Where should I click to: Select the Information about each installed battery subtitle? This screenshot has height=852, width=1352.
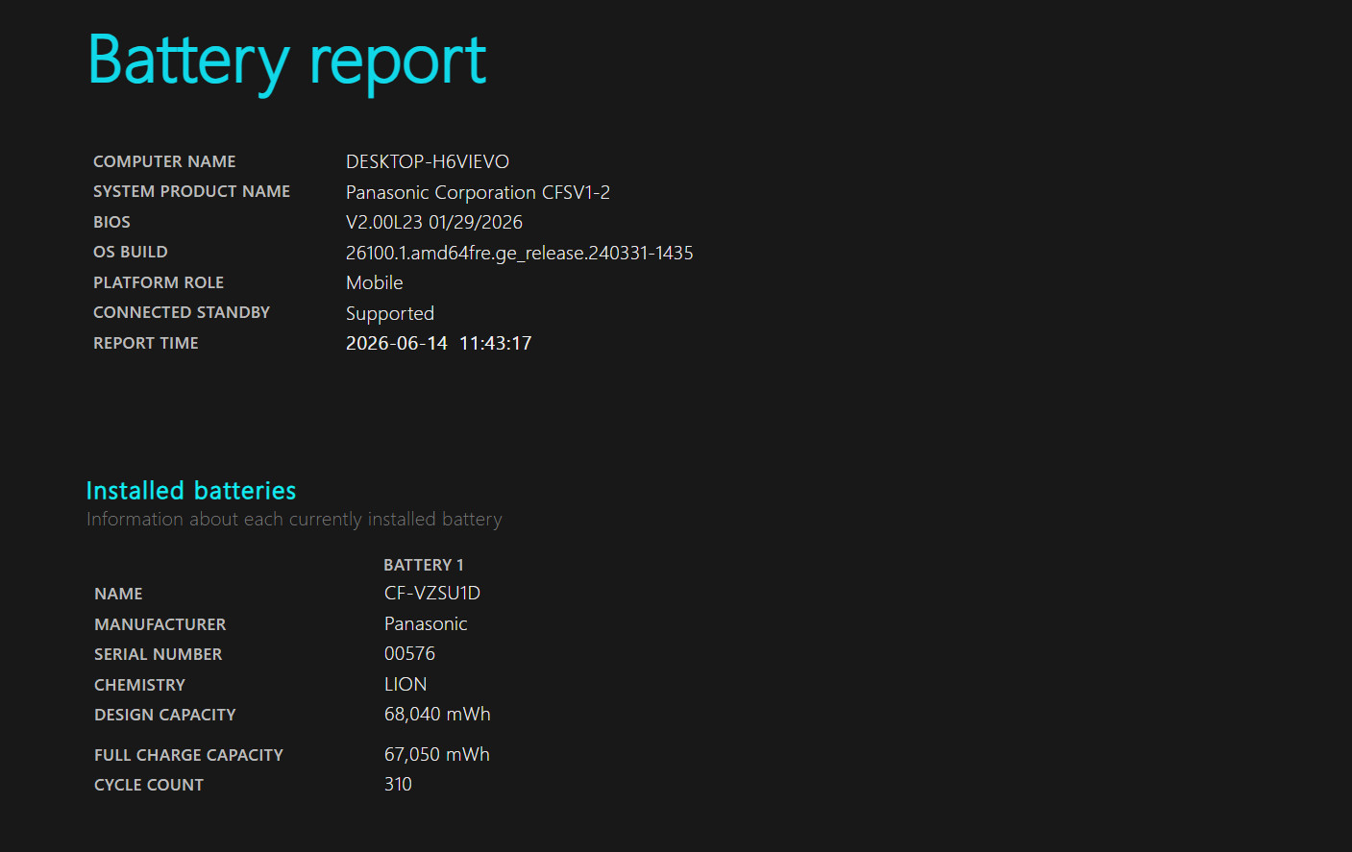(294, 520)
